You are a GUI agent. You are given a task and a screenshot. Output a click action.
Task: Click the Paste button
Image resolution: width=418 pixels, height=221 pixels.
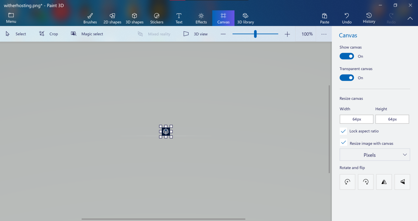[x=325, y=18]
